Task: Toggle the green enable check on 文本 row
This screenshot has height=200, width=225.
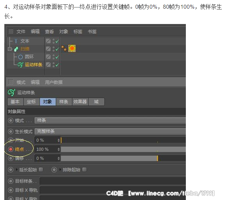Action: pos(57,41)
